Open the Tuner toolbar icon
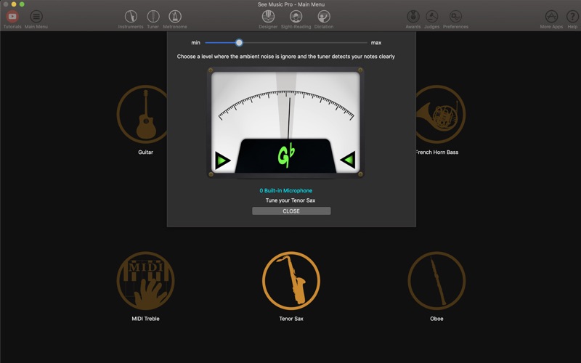The height and width of the screenshot is (363, 581). pyautogui.click(x=153, y=17)
